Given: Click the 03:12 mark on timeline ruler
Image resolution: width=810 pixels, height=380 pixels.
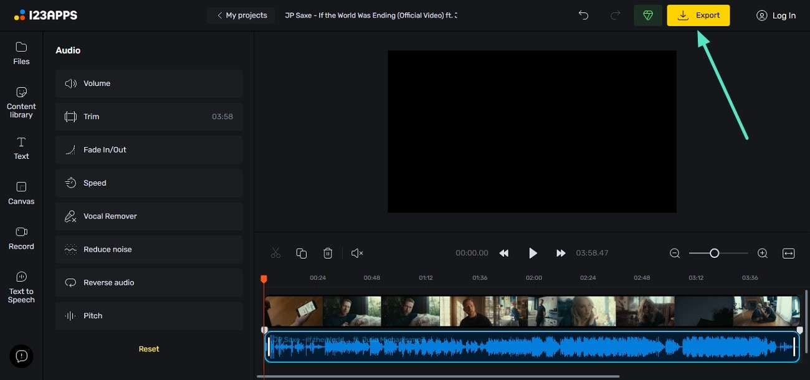Looking at the screenshot, I should click(x=696, y=278).
